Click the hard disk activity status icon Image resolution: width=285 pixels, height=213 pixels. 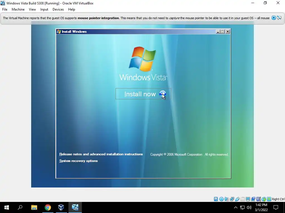pos(216,199)
